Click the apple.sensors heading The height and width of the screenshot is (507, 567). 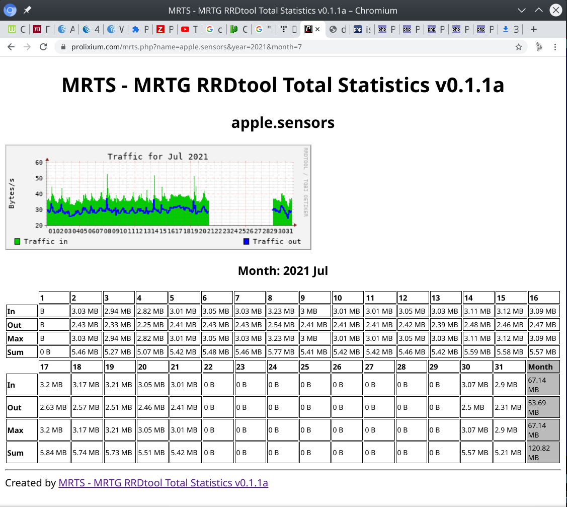click(x=283, y=122)
